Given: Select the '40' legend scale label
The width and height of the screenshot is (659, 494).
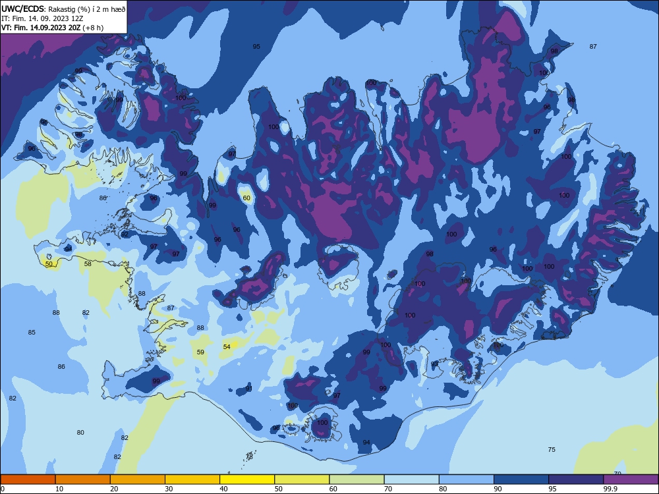Looking at the screenshot, I should [223, 489].
